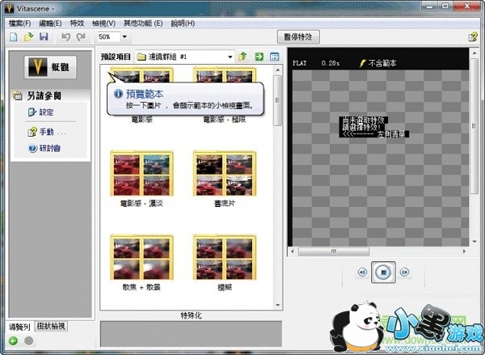485x355 pixels.
Task: Switch to the 樹狀檢視 tab
Action: [x=50, y=327]
